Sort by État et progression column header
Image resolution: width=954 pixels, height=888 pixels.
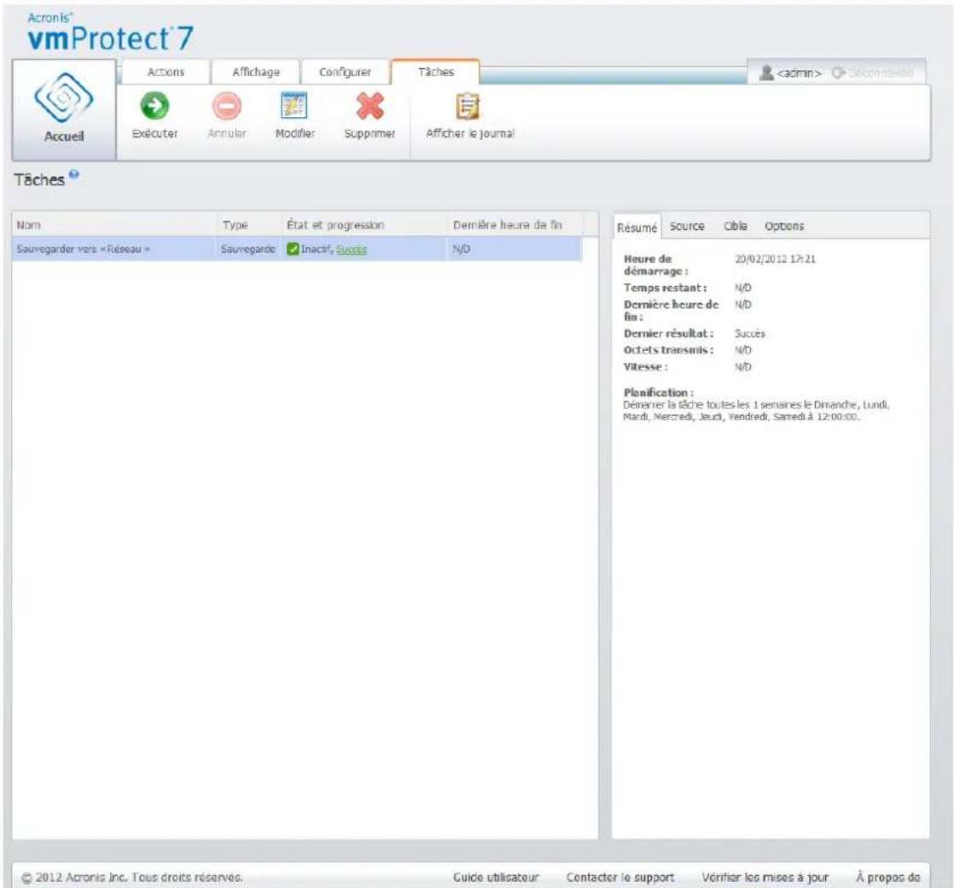[364, 225]
